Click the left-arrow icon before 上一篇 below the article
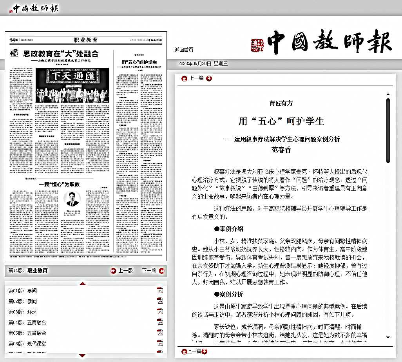 [x=184, y=351]
